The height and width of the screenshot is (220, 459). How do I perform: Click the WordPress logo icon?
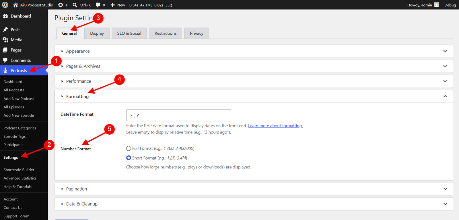tap(5, 5)
